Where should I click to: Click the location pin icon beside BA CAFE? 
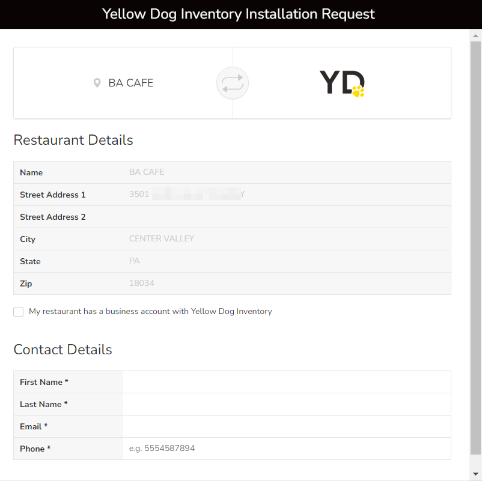point(97,83)
